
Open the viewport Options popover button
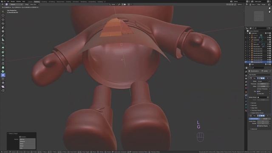[240, 5]
